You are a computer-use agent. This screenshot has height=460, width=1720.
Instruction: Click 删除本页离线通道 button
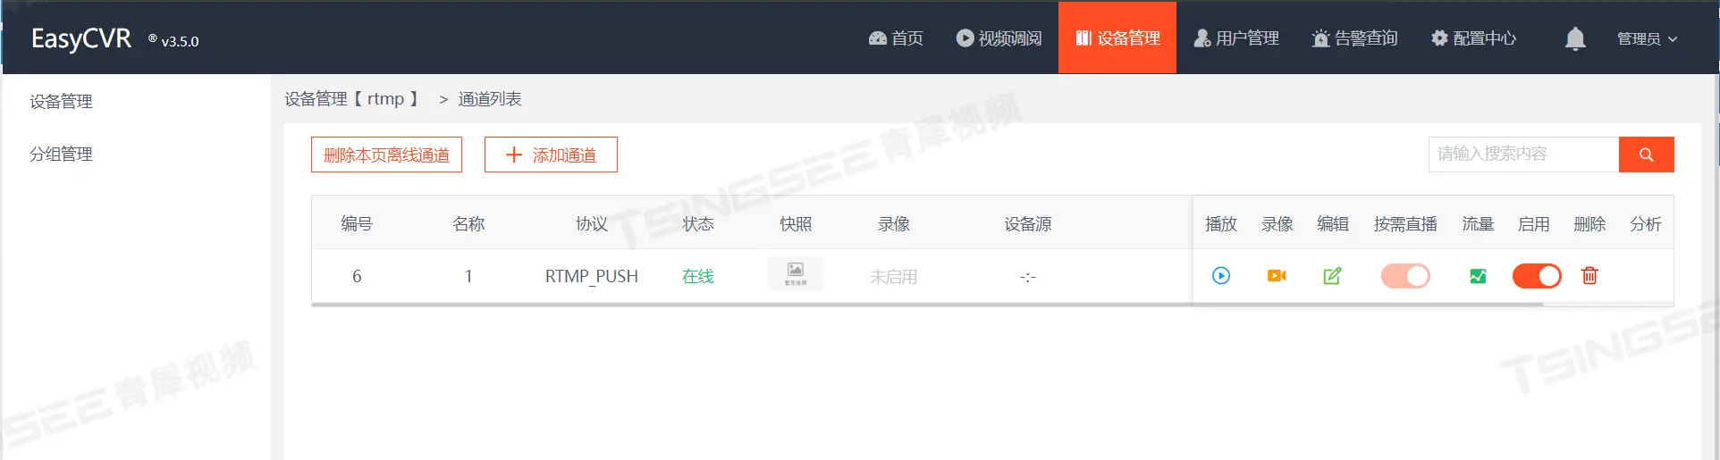coord(386,155)
